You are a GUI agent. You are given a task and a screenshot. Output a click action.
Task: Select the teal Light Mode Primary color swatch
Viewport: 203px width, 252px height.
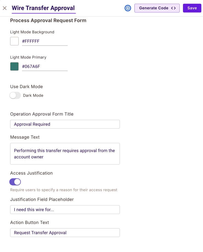[14, 66]
